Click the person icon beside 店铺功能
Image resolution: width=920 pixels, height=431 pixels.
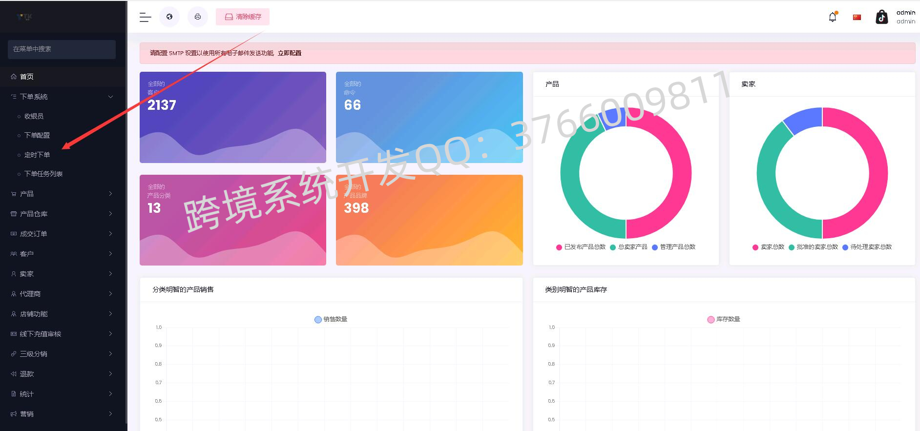(x=14, y=314)
